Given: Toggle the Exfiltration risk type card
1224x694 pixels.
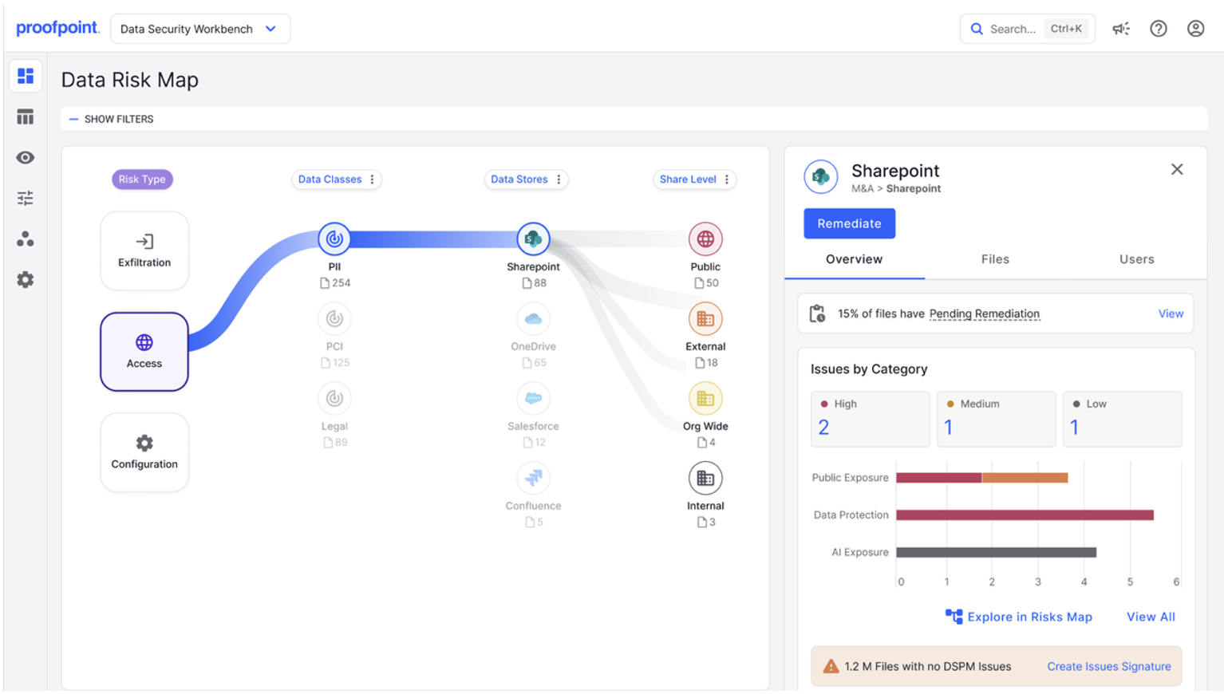Looking at the screenshot, I should point(144,250).
